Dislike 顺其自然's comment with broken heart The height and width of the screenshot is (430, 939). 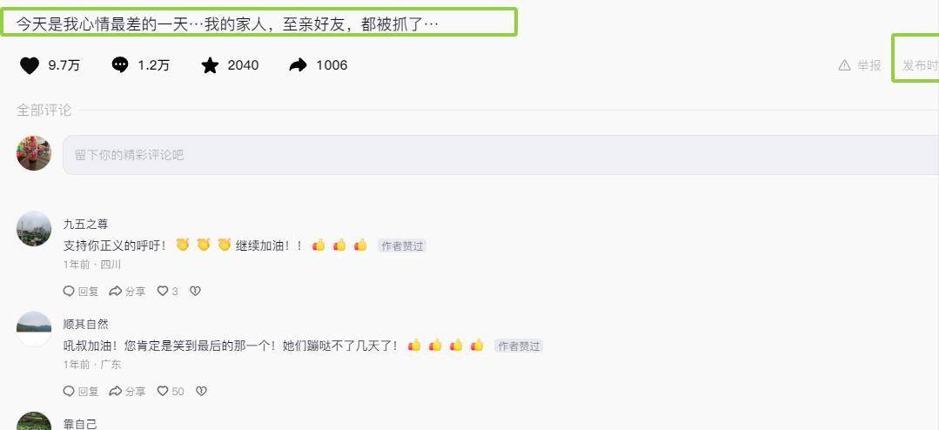[x=201, y=391]
